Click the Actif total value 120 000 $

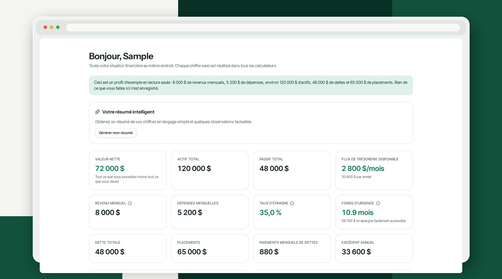pos(194,168)
